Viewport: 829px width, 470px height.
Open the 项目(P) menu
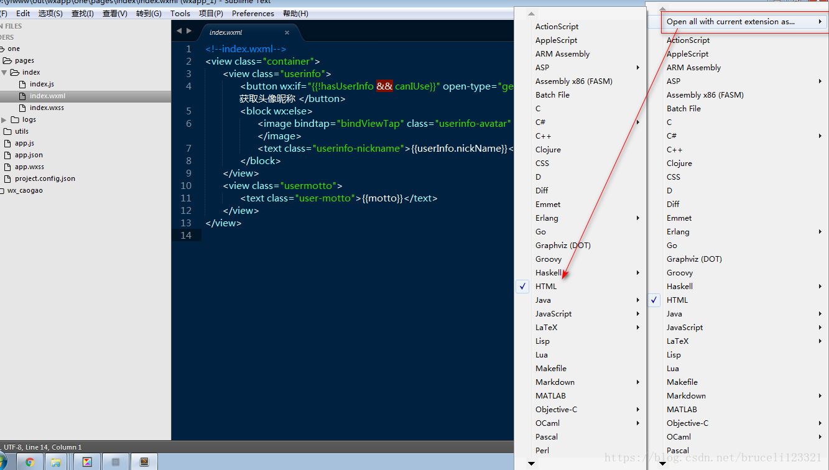click(x=211, y=13)
